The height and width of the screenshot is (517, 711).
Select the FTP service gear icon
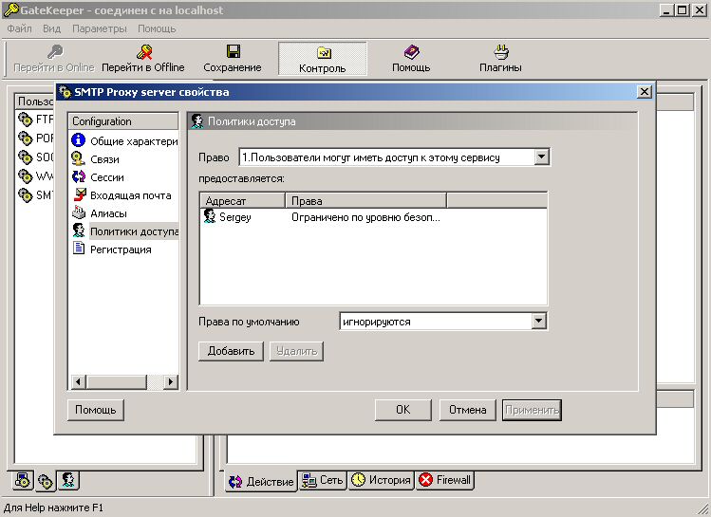tap(25, 120)
